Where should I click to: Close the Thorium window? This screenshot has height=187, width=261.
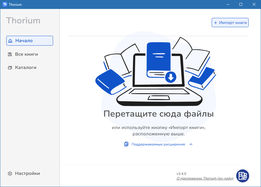254,4
